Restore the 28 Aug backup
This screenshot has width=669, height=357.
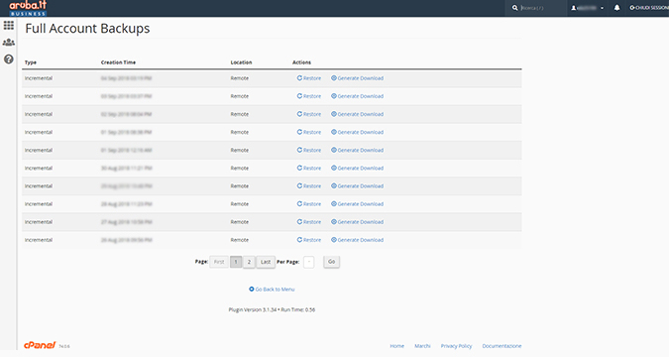pyautogui.click(x=309, y=203)
